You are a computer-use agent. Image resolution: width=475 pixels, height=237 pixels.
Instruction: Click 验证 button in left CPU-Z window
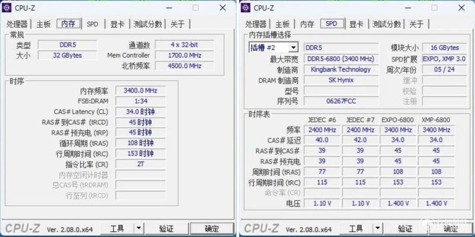pos(166,229)
